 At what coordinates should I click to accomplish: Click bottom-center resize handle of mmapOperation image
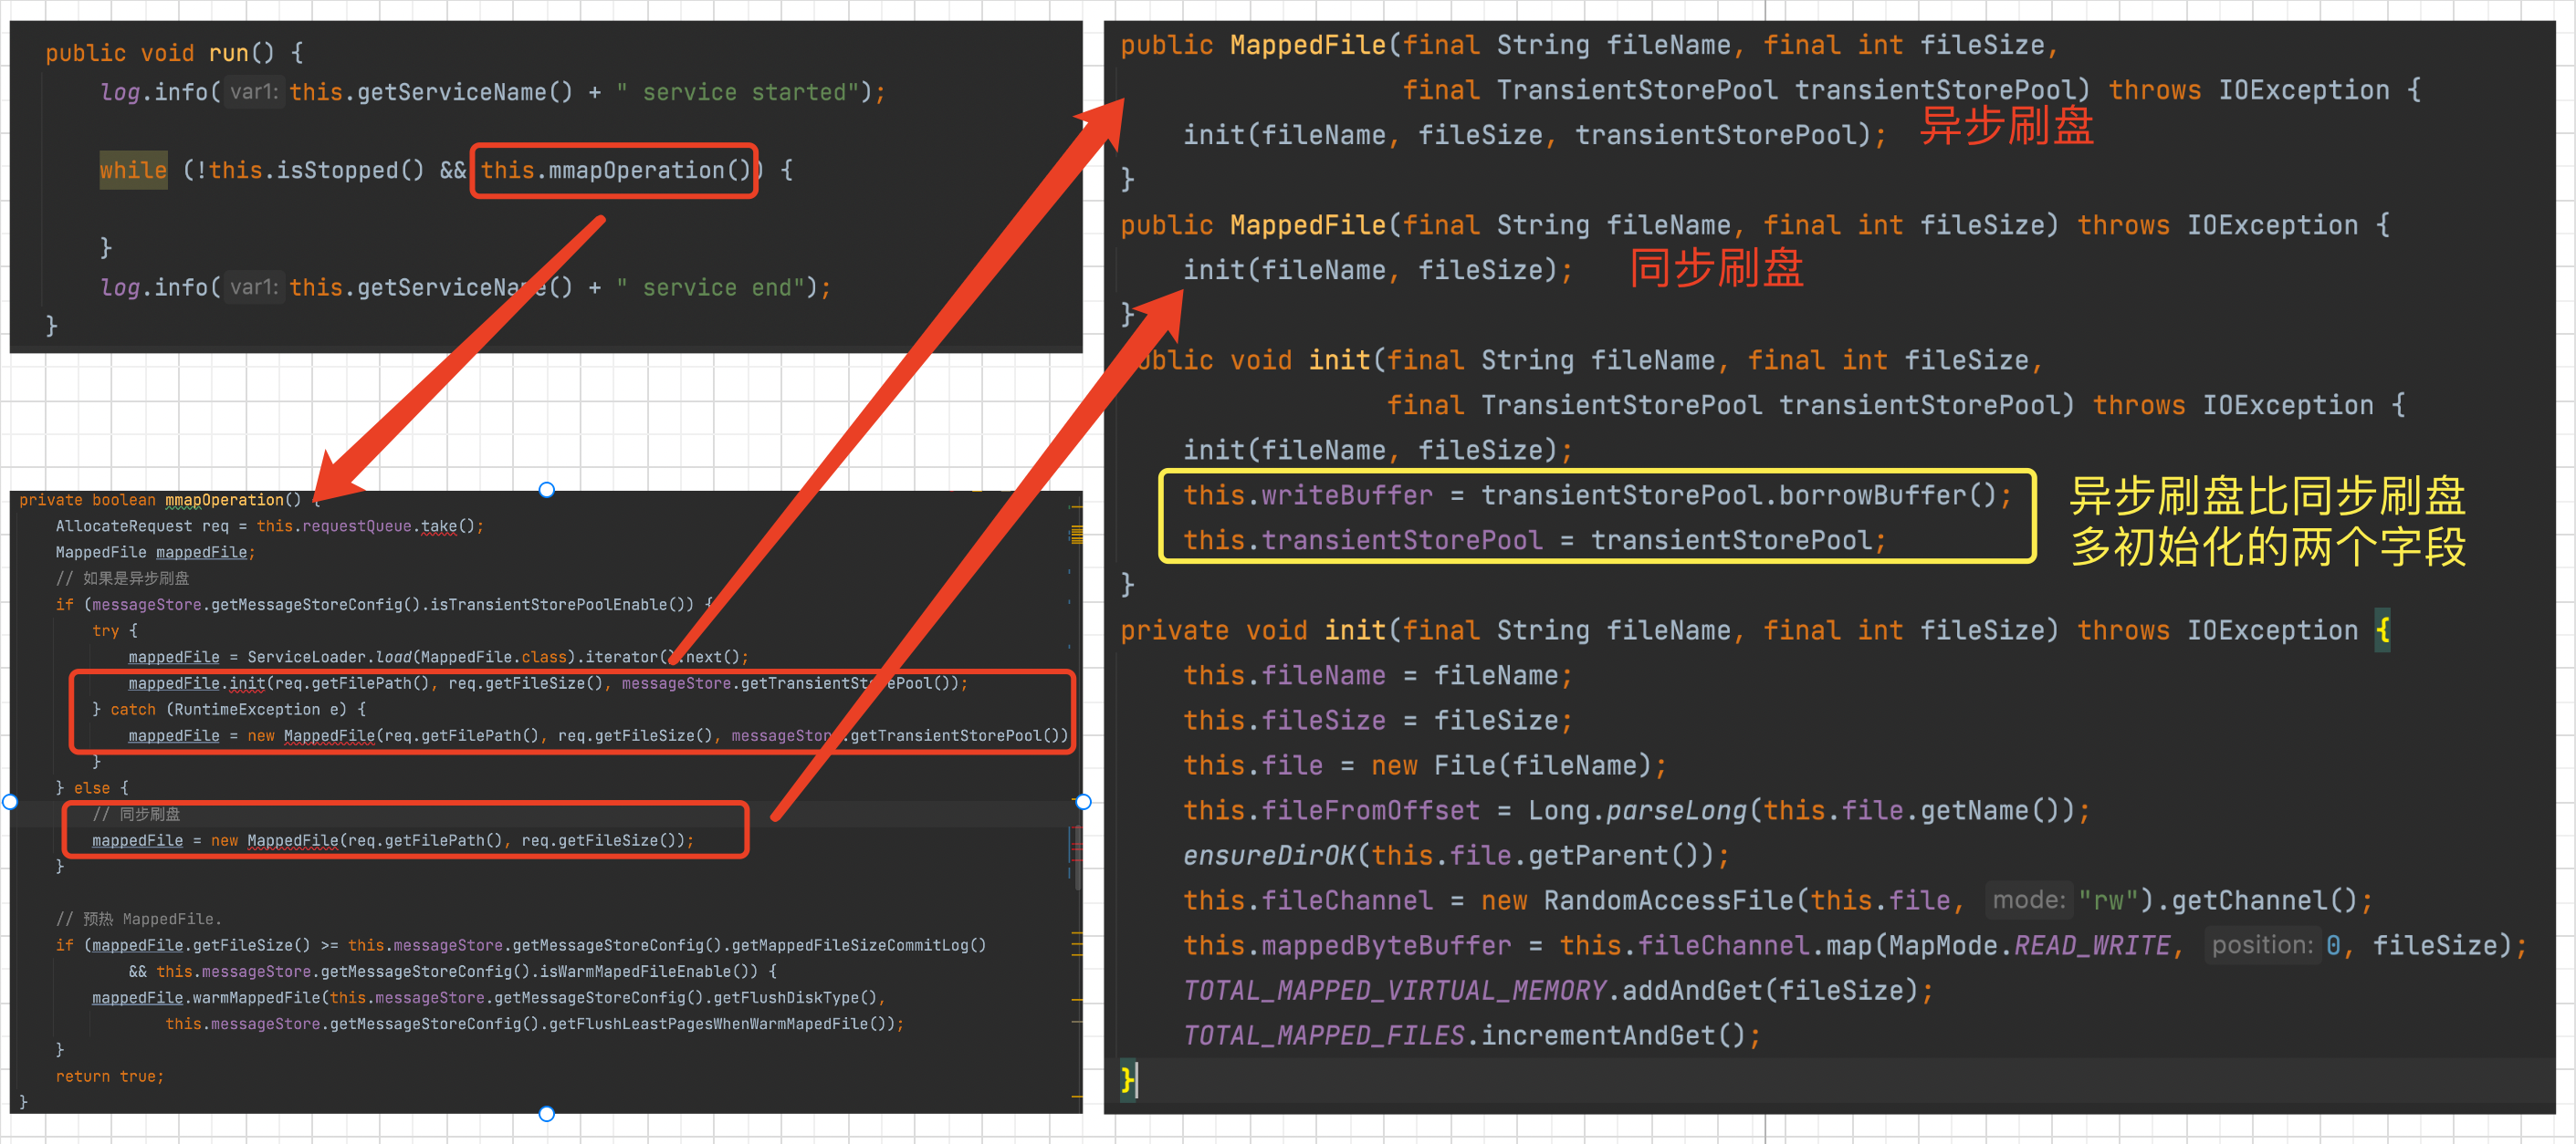[546, 1113]
